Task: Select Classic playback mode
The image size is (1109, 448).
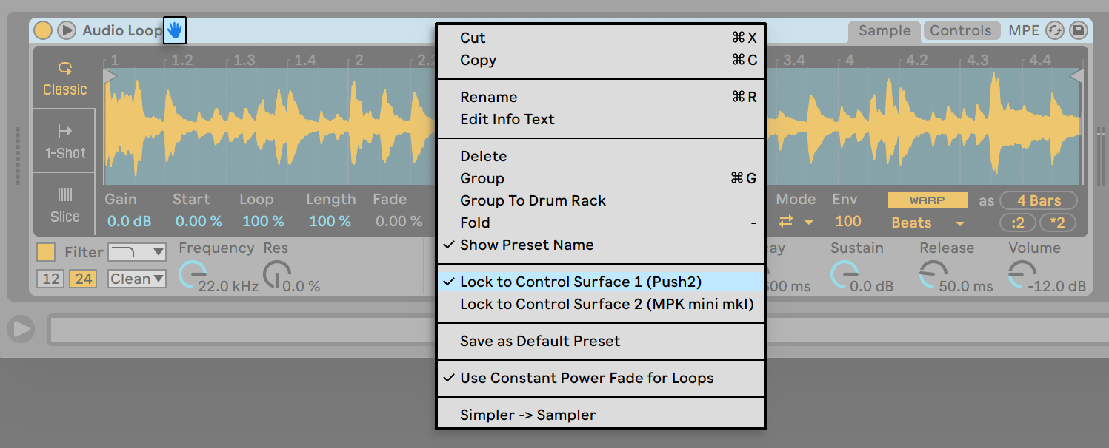Action: pyautogui.click(x=64, y=78)
